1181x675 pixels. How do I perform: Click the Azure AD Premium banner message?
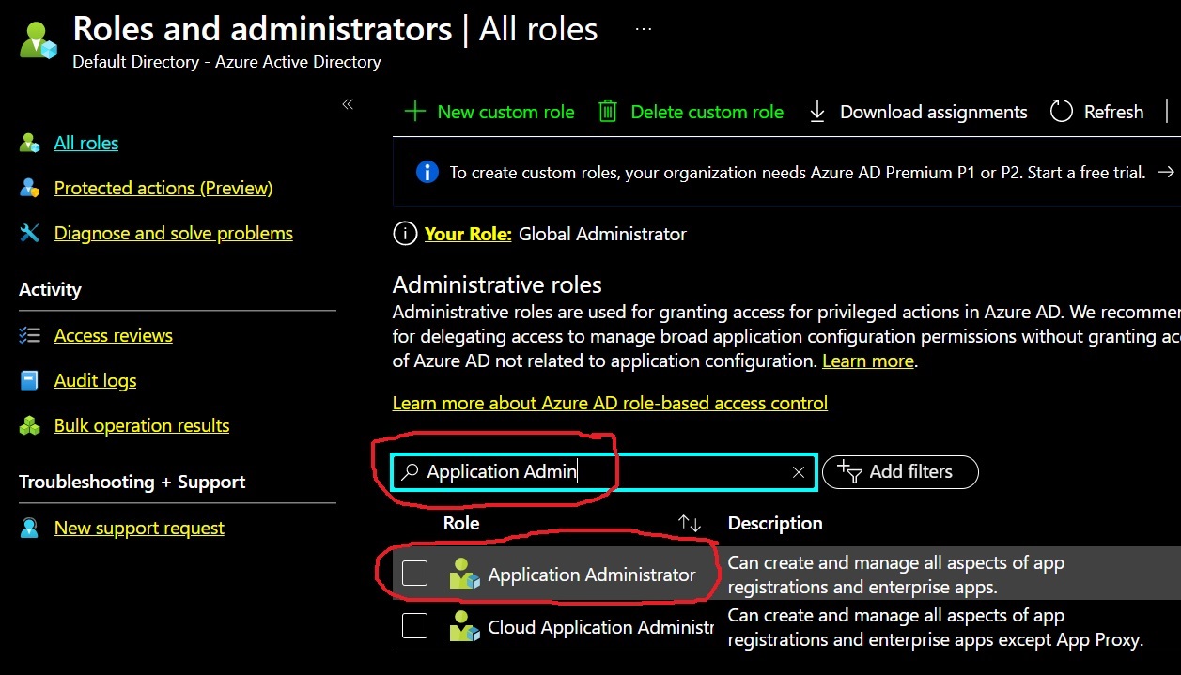pos(797,173)
